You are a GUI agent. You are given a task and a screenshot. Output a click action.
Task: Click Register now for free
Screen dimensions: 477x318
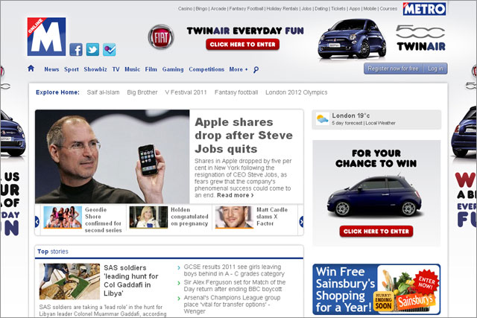pos(394,69)
